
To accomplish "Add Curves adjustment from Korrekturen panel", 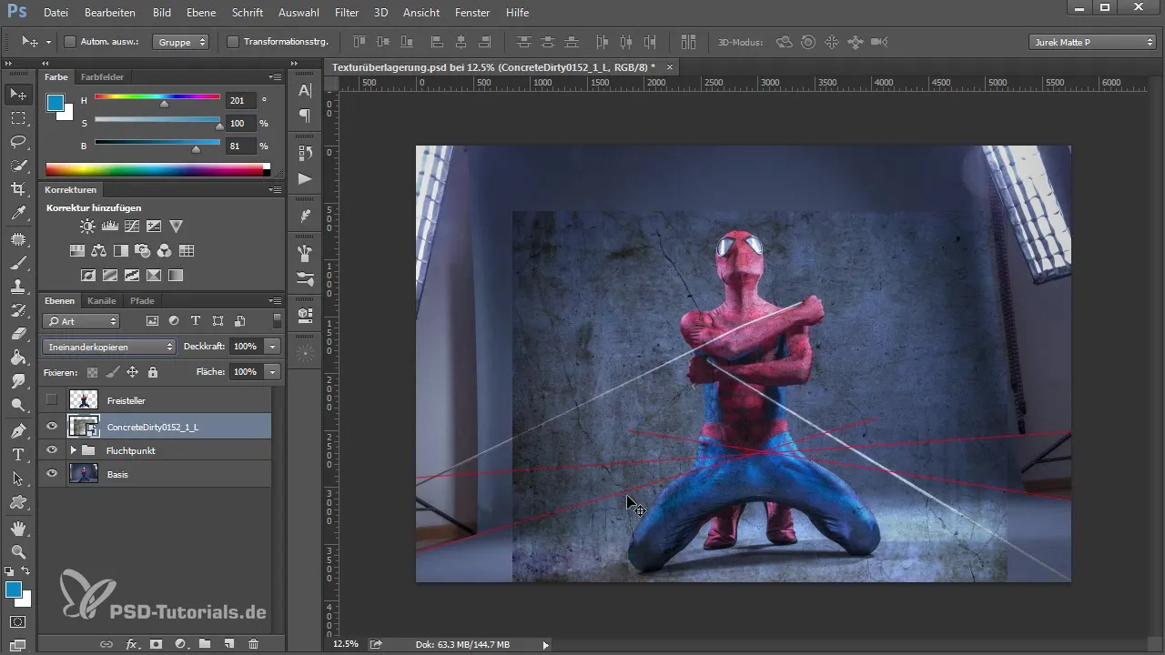I will (132, 226).
